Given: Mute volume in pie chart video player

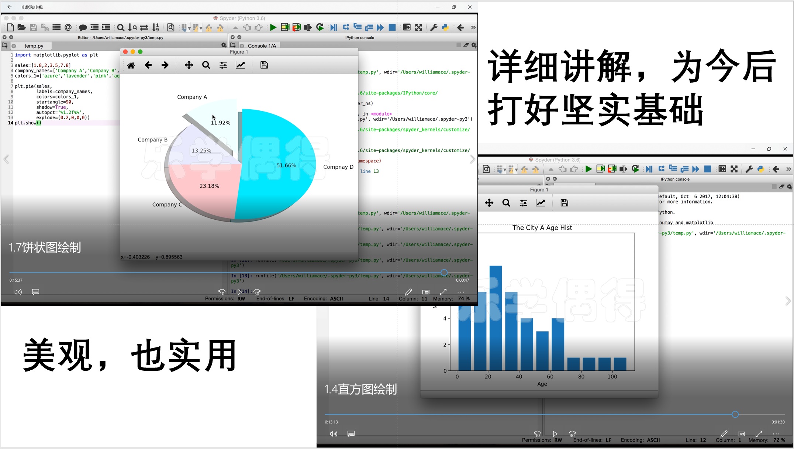Looking at the screenshot, I should pos(18,292).
